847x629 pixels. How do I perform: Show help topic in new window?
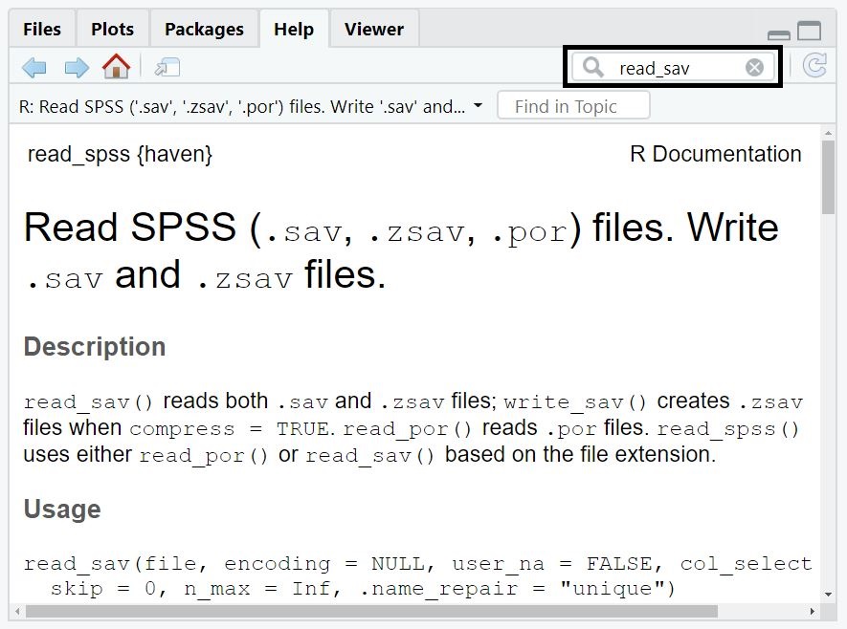(x=167, y=67)
